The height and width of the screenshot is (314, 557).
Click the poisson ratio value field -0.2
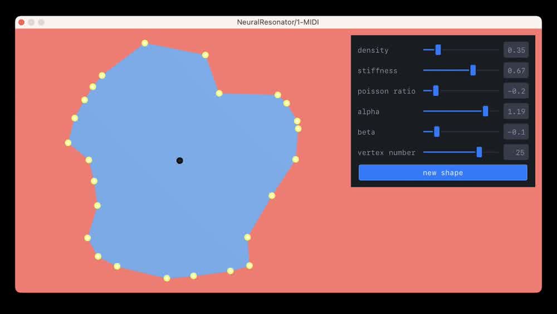(516, 91)
